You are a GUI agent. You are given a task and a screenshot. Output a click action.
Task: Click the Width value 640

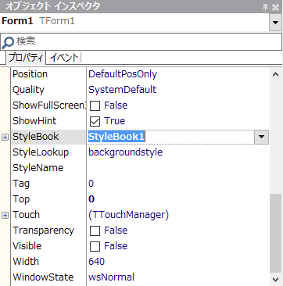[x=96, y=262]
